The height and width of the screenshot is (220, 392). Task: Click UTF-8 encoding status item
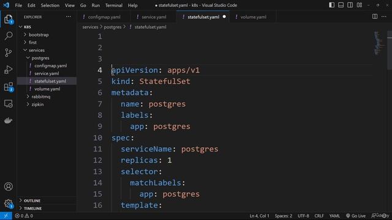click(x=303, y=216)
